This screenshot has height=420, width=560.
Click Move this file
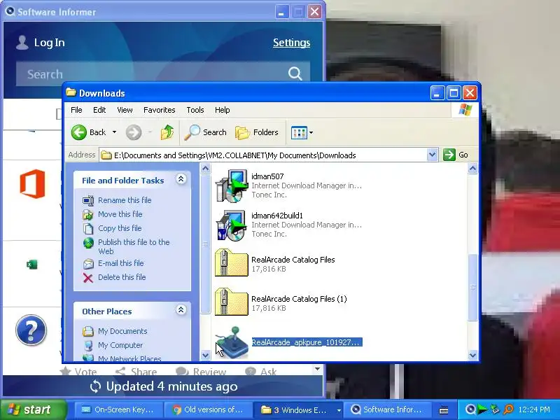[x=120, y=214]
